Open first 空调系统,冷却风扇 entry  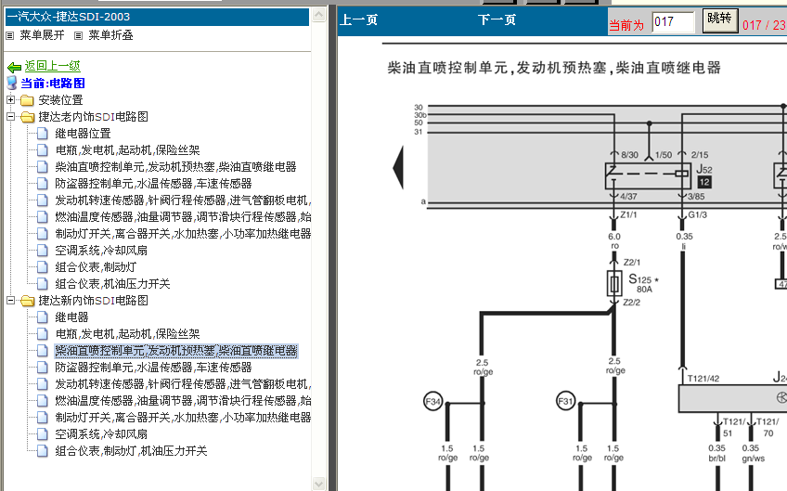(x=101, y=251)
